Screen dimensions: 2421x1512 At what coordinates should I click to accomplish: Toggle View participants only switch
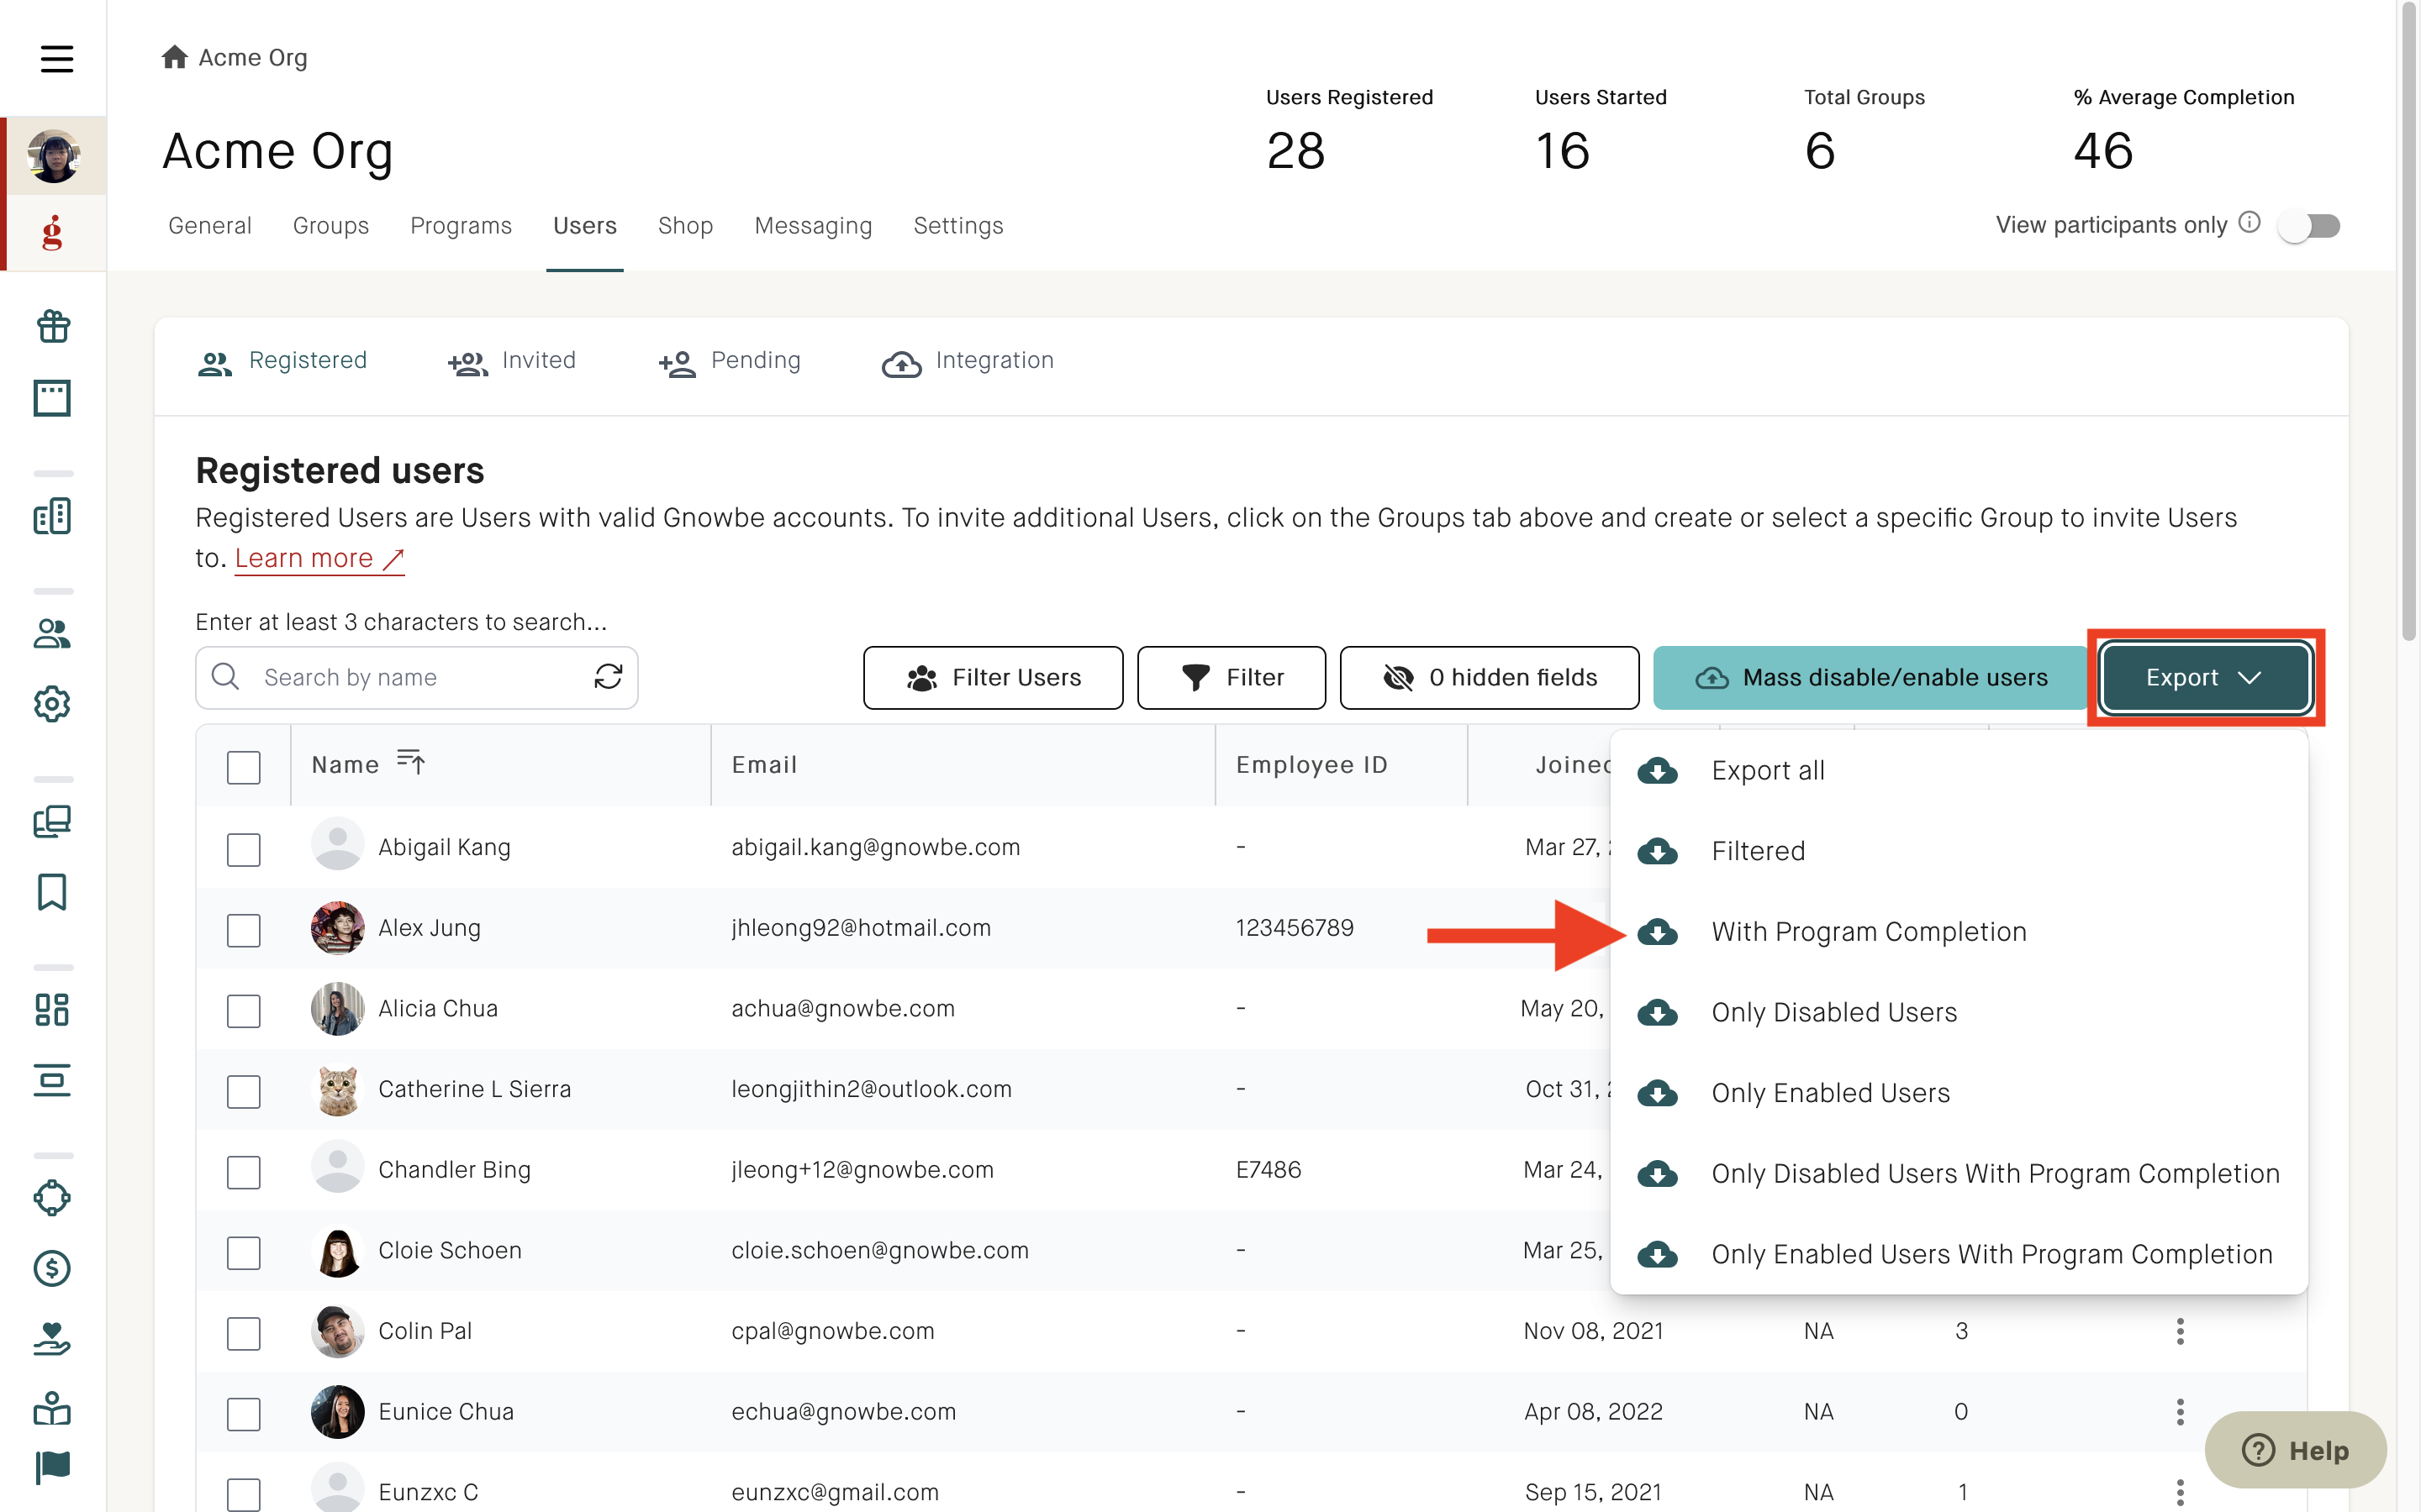pos(2309,225)
